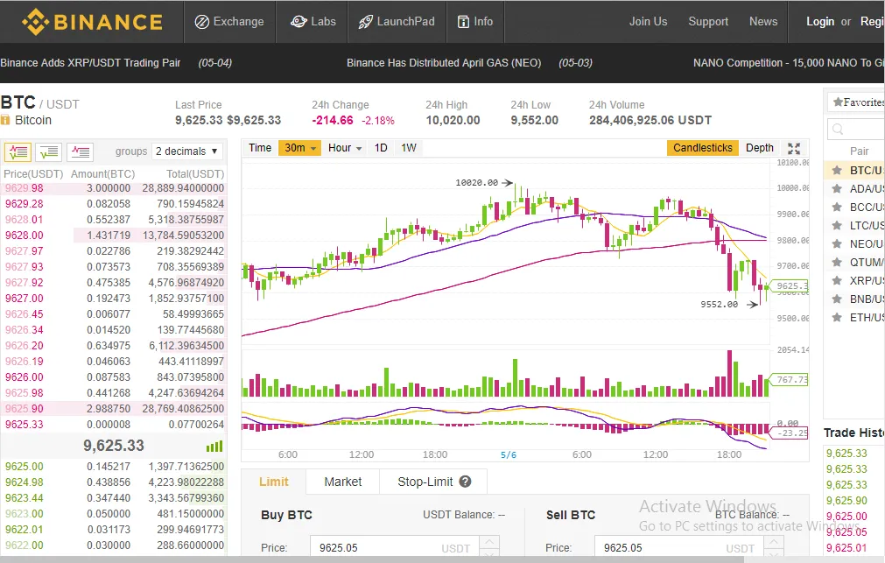Select sell order at price 9625.90
The width and height of the screenshot is (885, 563).
pos(114,409)
